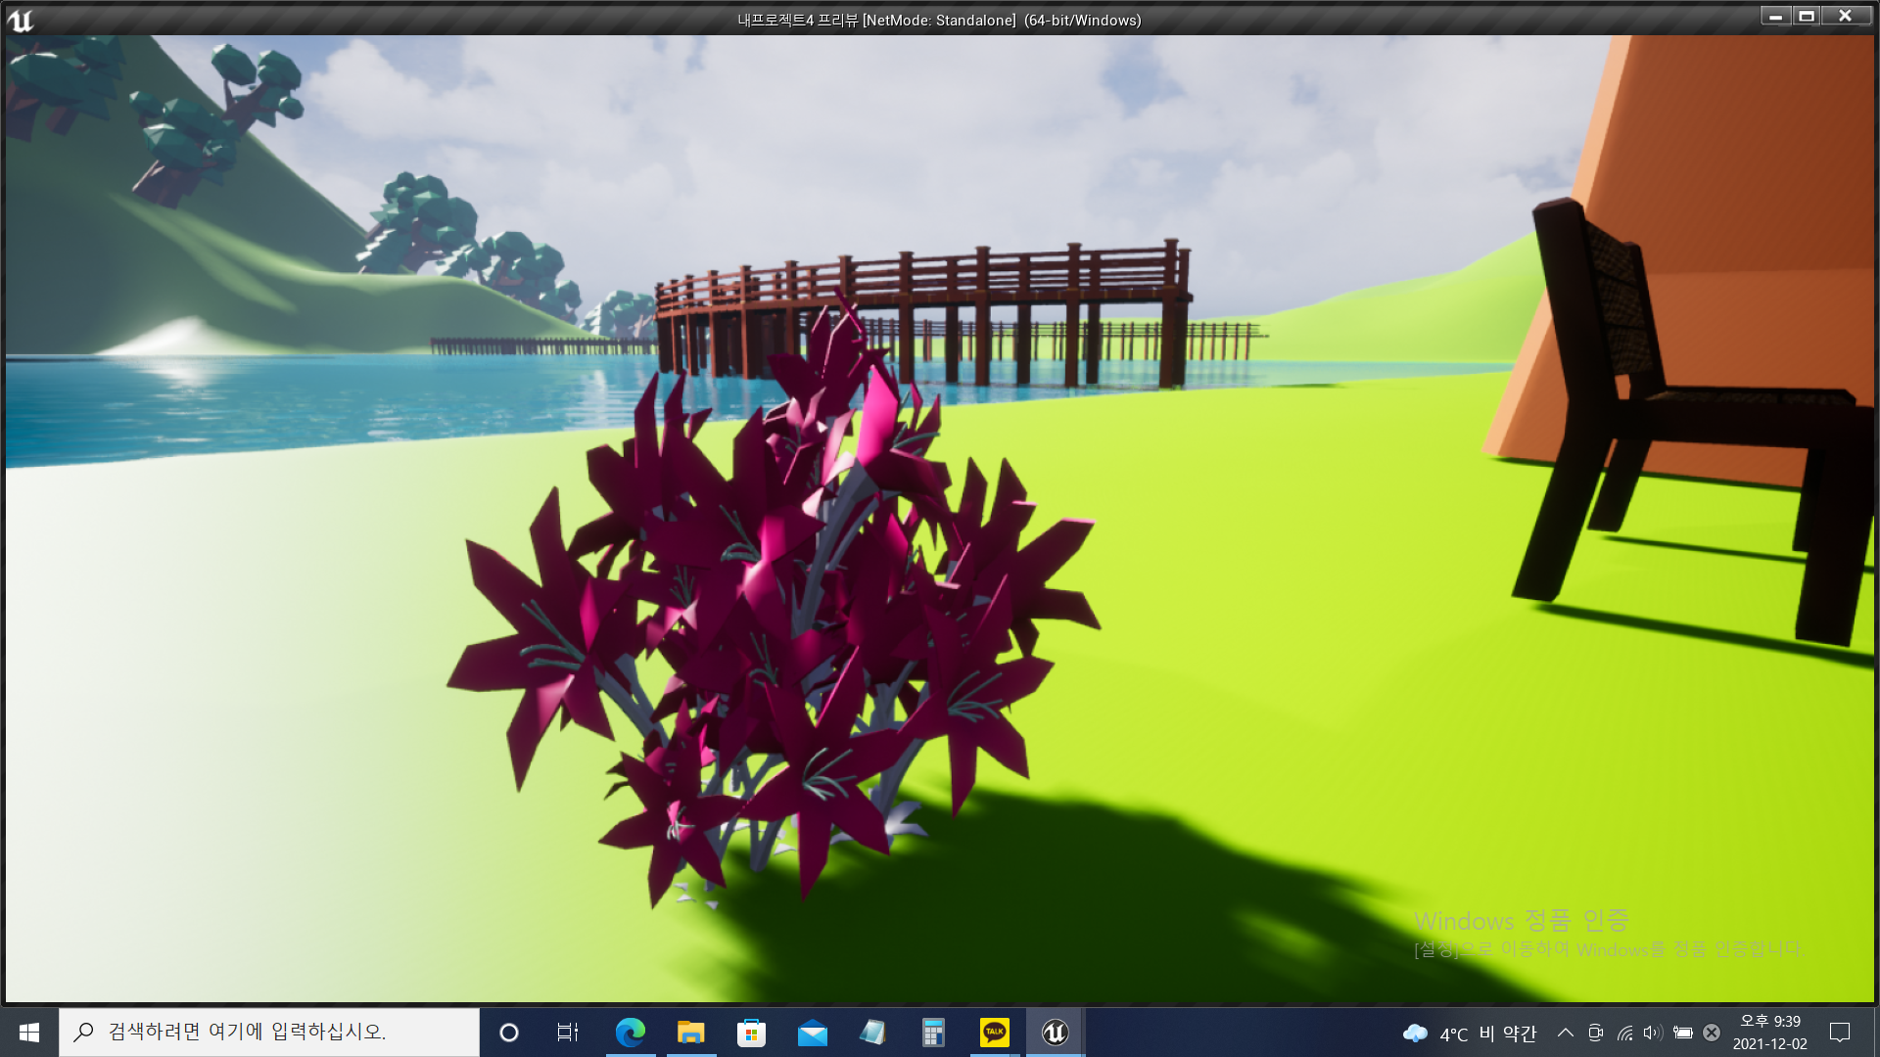The height and width of the screenshot is (1057, 1880).
Task: Open File Explorer from the taskbar
Action: (690, 1033)
